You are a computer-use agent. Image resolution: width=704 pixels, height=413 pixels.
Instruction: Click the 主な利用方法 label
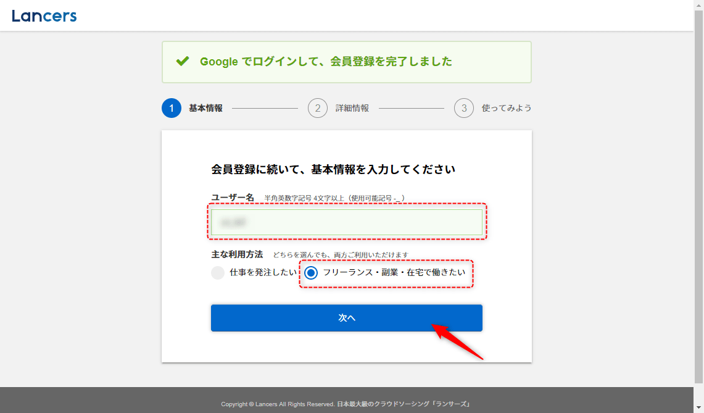[237, 254]
